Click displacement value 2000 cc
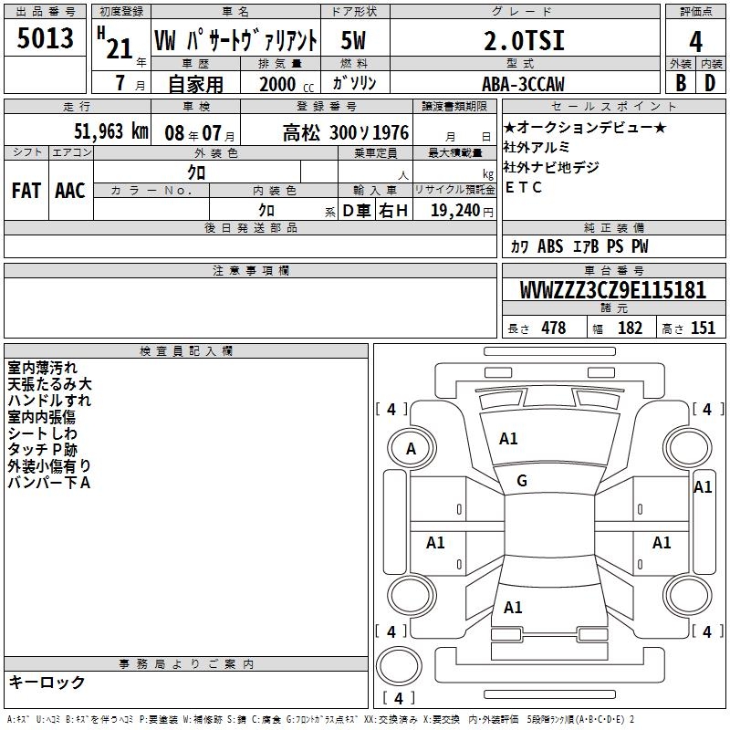 pyautogui.click(x=287, y=84)
